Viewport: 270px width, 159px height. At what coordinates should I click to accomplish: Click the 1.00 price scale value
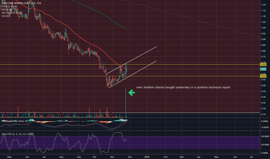pyautogui.click(x=263, y=28)
